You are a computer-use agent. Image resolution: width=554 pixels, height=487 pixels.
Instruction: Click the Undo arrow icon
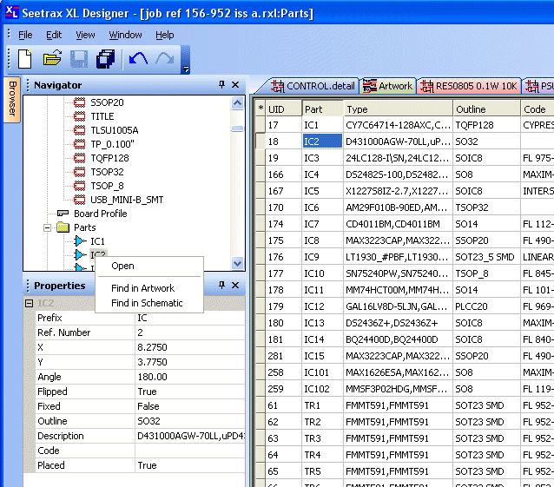137,59
